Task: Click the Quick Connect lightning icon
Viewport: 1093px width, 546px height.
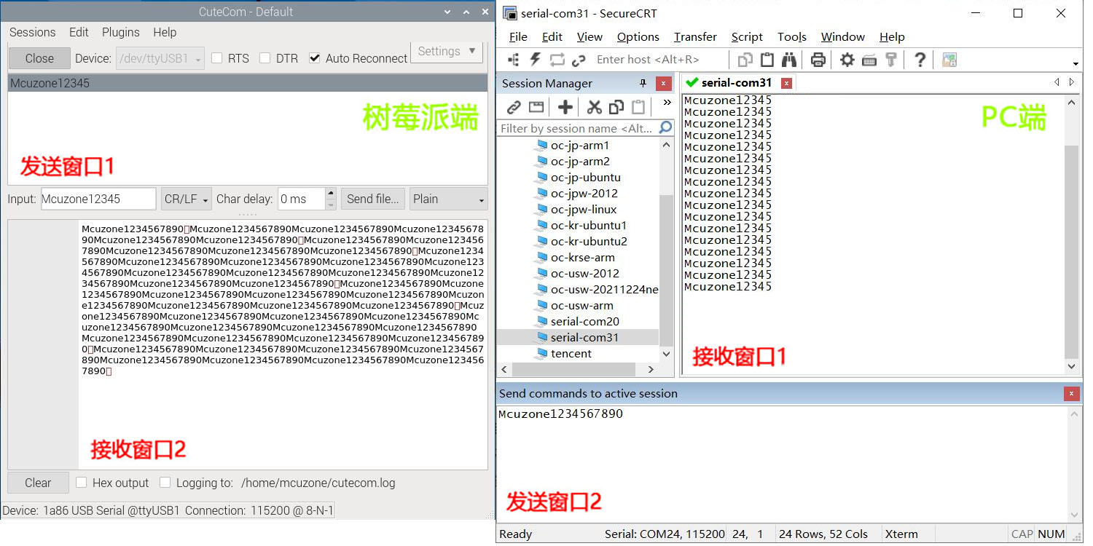Action: click(x=536, y=60)
